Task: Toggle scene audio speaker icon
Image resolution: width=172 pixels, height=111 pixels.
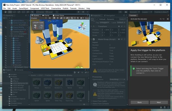Action: tap(58, 18)
